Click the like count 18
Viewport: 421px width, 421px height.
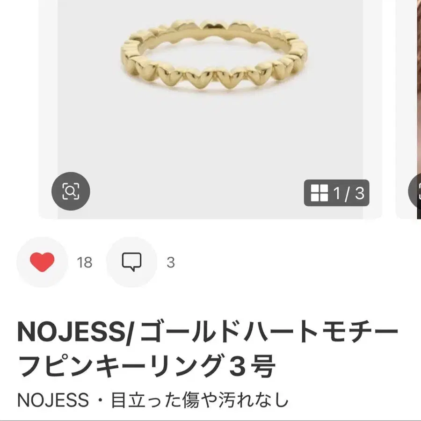point(85,262)
